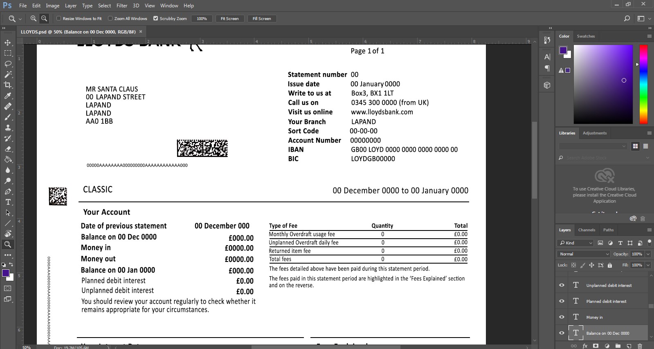Select the Brush tool
654x349 pixels.
tap(8, 117)
